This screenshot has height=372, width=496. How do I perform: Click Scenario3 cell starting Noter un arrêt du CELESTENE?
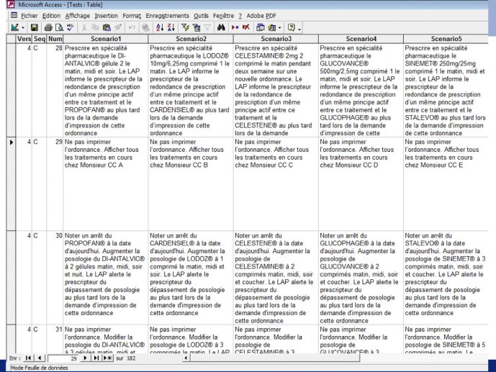tap(276, 278)
